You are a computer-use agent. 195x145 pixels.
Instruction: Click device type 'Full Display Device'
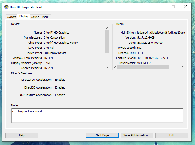coord(55,53)
